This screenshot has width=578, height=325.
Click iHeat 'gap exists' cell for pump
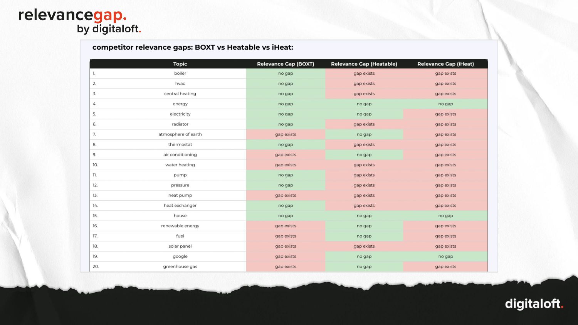[445, 175]
